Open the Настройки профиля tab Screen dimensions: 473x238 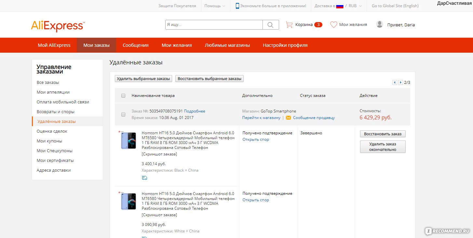pyautogui.click(x=285, y=45)
